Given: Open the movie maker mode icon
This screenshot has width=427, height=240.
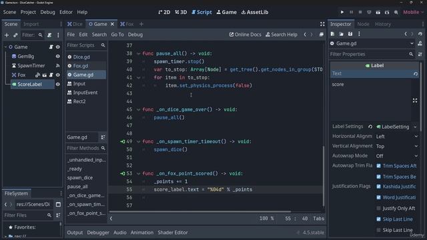Looking at the screenshot, I should (396, 12).
